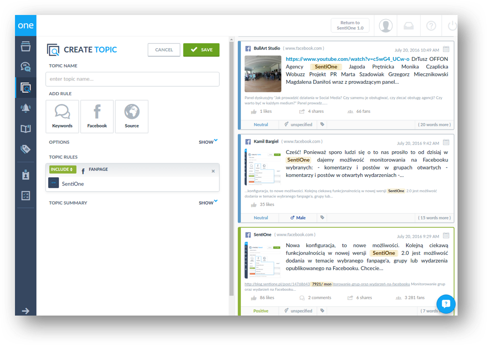Open the BullArt Studio post thumbnail photo
This screenshot has height=346, width=488.
[x=263, y=74]
